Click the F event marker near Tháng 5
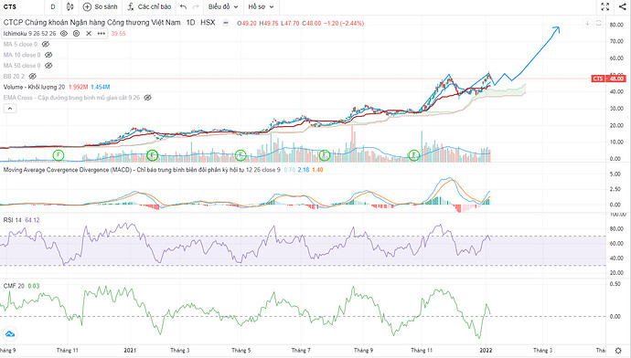The image size is (631, 358). pyautogui.click(x=241, y=154)
